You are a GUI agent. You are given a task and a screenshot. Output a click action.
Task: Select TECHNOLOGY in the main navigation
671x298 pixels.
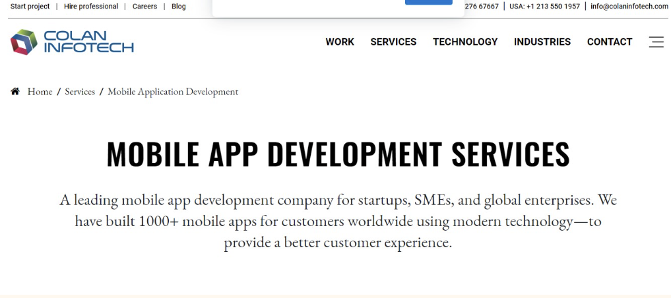tap(465, 42)
